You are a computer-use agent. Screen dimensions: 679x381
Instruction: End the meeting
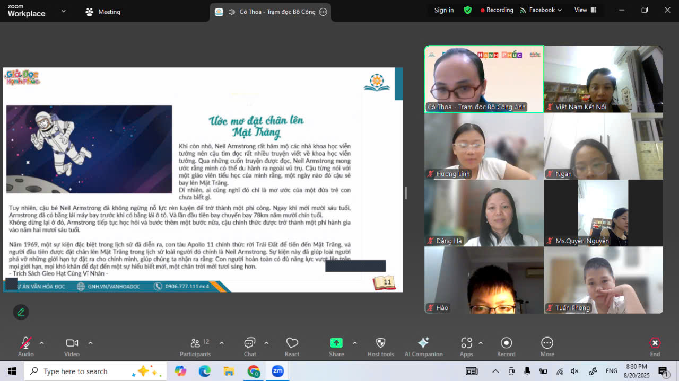point(655,343)
